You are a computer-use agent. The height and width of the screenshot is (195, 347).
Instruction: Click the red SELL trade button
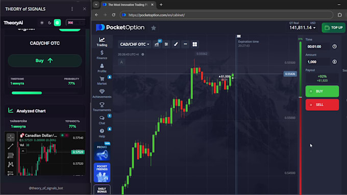322,105
